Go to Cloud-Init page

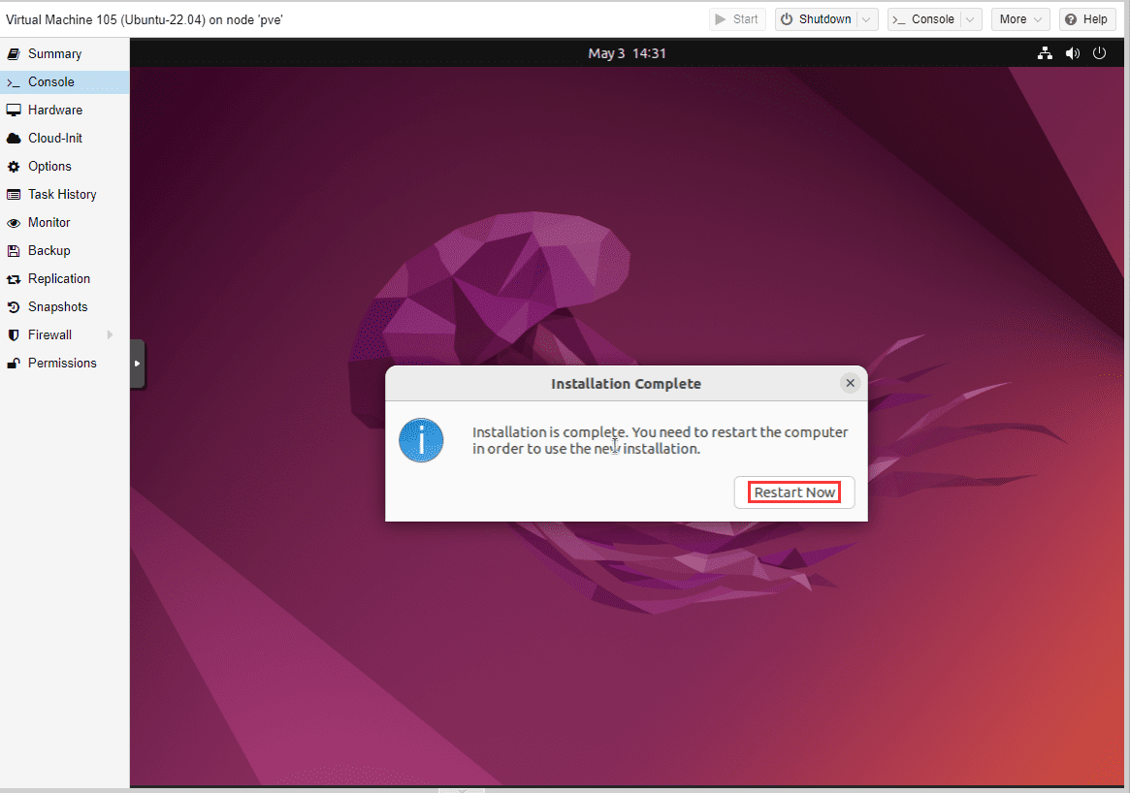pyautogui.click(x=64, y=139)
